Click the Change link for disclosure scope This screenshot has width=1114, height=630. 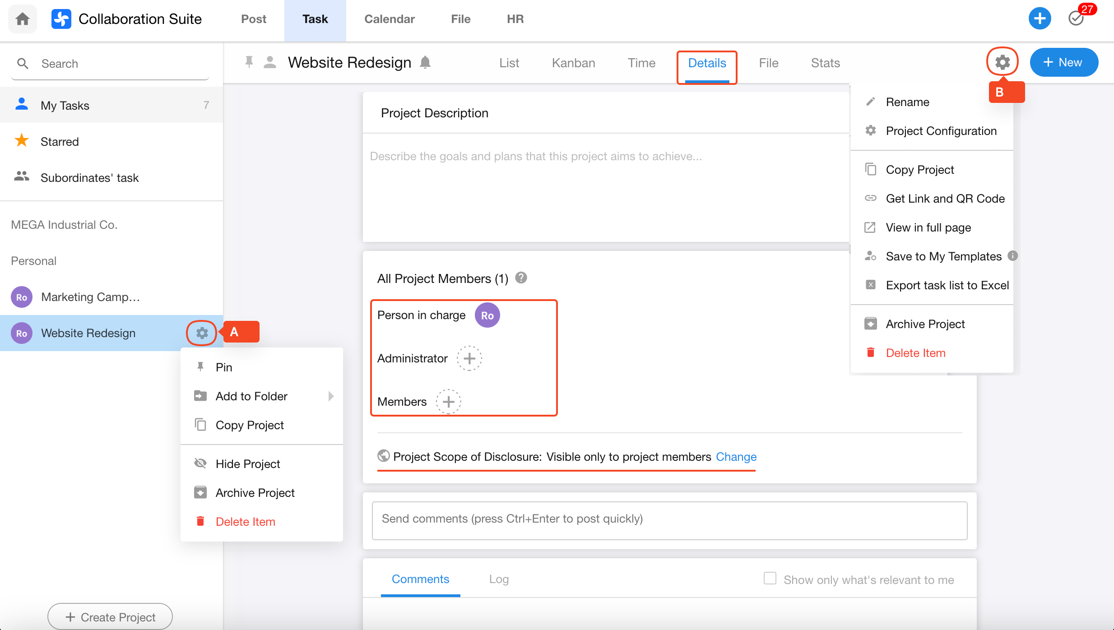point(736,457)
